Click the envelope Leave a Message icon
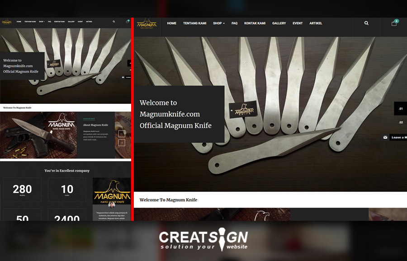407x261 pixels. pos(385,137)
